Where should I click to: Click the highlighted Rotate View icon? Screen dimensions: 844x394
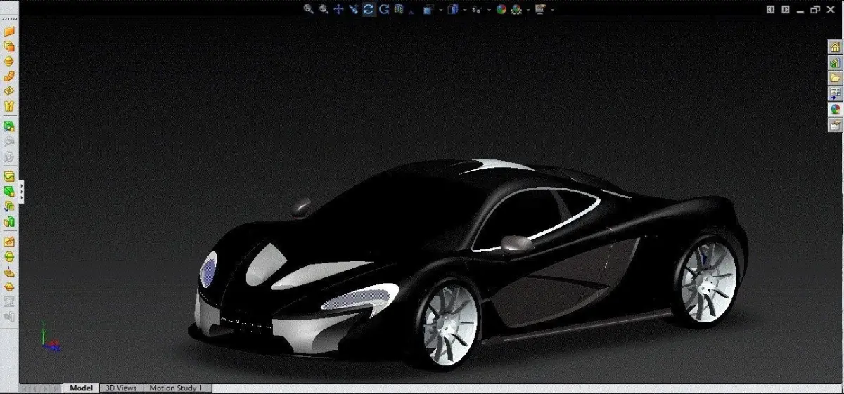368,9
